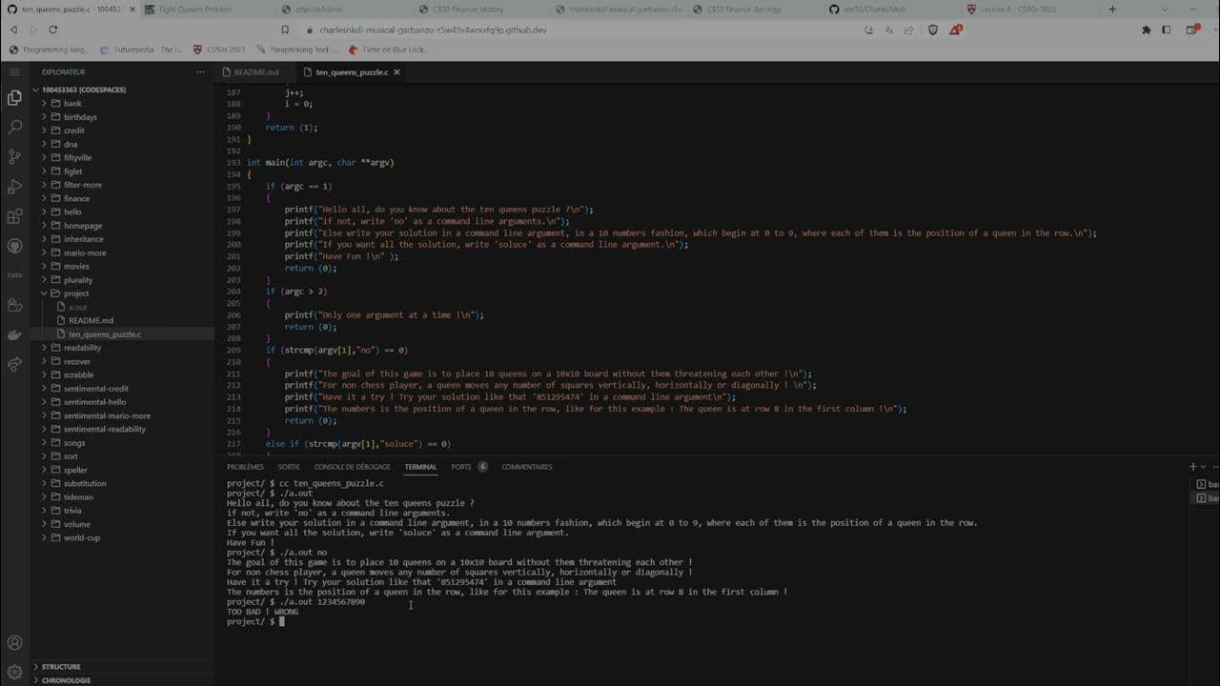Viewport: 1220px width, 686px height.
Task: Open the Run and Debug view
Action: [14, 186]
